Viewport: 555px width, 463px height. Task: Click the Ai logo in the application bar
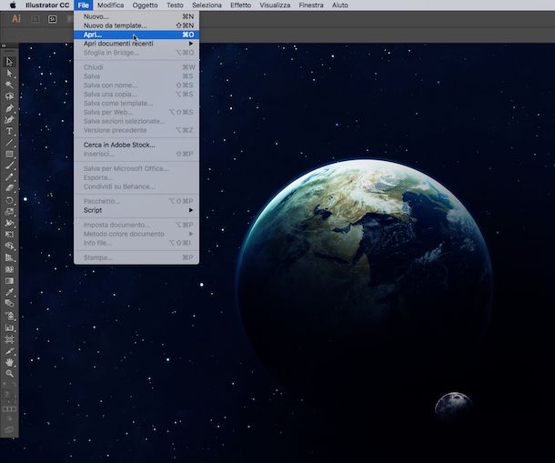point(16,19)
